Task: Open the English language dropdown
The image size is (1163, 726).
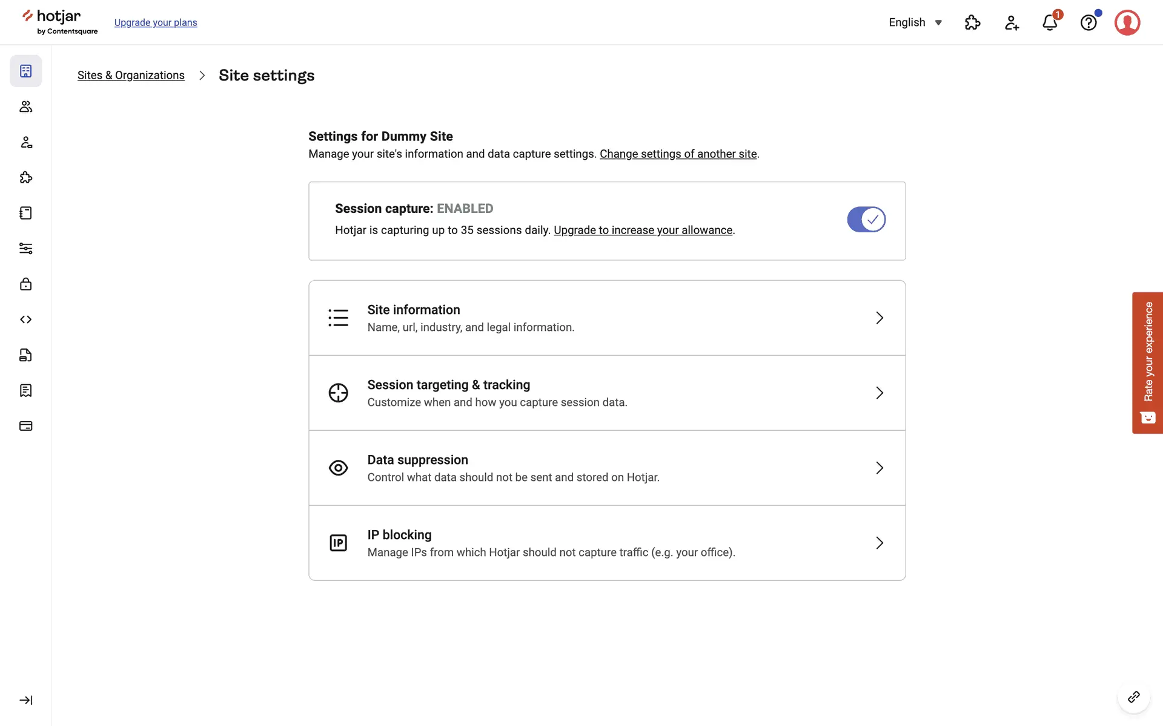Action: [915, 23]
